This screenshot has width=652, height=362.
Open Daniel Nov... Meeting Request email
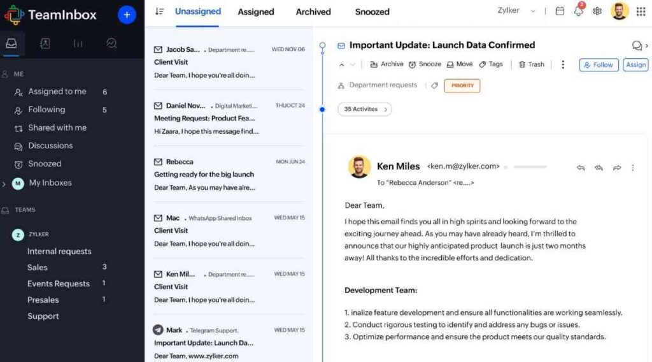point(229,118)
